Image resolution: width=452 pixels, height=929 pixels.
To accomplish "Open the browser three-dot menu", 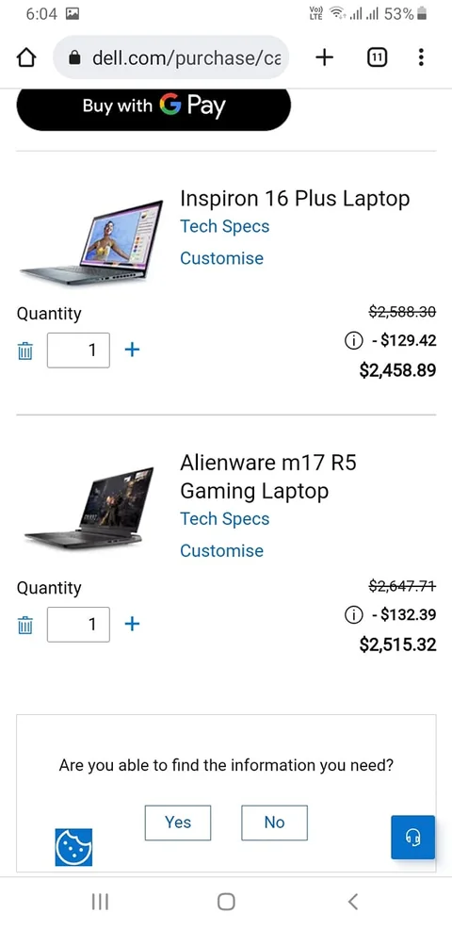I will tap(421, 57).
